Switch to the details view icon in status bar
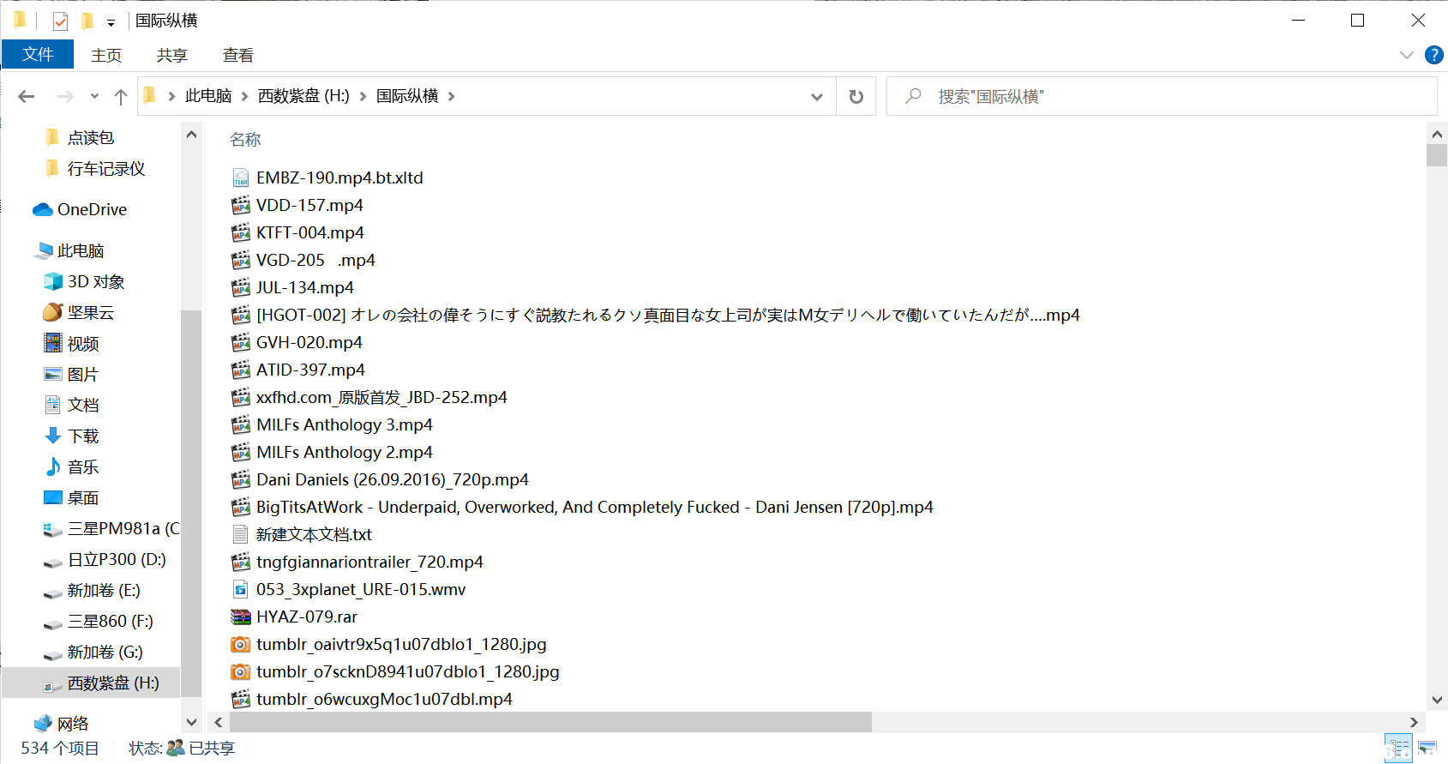The image size is (1448, 764). (x=1398, y=748)
